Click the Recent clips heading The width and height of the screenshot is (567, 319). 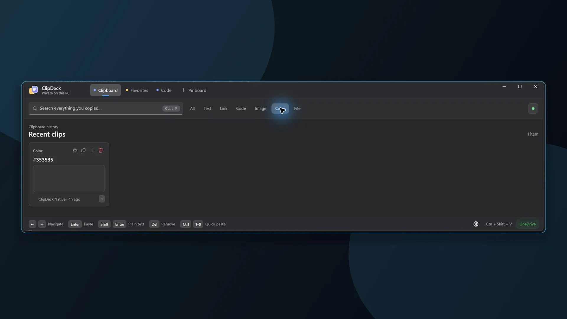point(47,134)
